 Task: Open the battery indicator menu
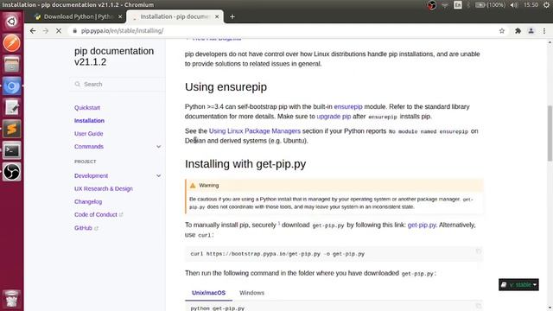coord(490,5)
